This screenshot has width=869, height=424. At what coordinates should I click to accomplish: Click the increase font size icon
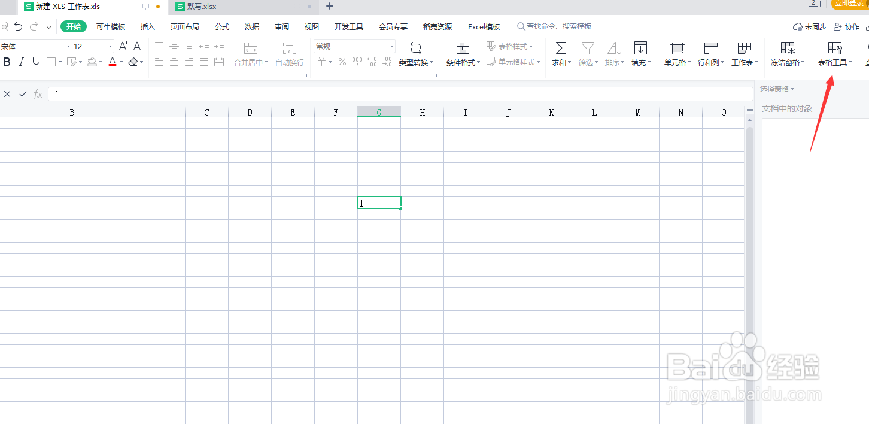click(123, 46)
